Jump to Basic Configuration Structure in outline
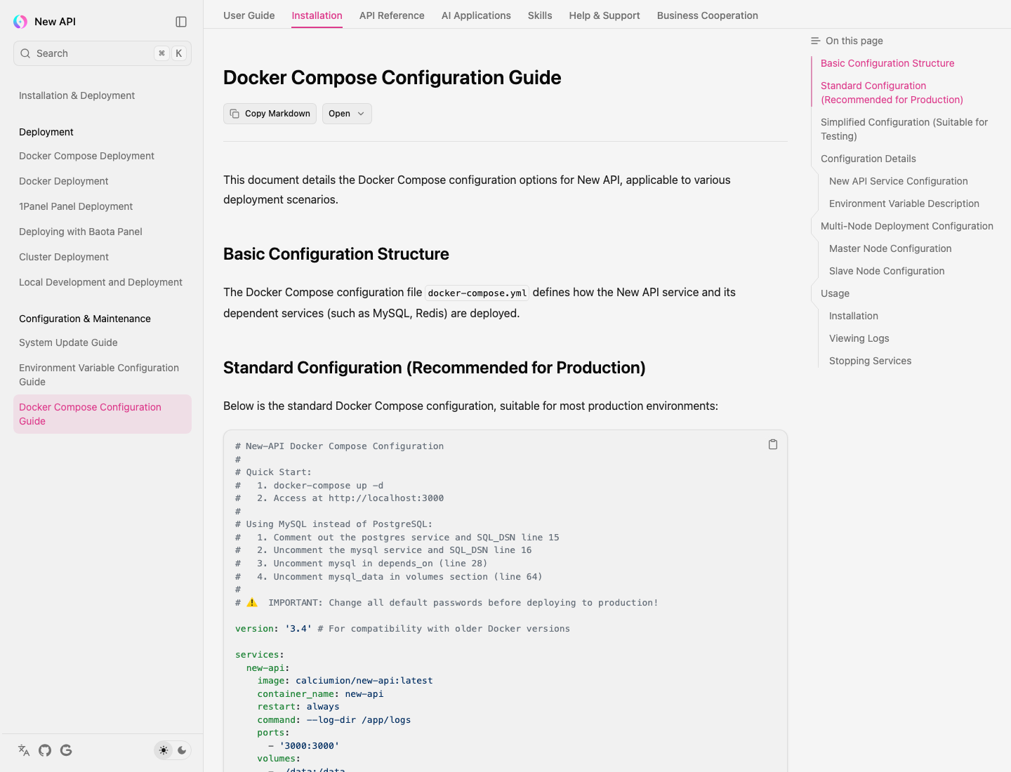This screenshot has width=1011, height=772. click(887, 63)
